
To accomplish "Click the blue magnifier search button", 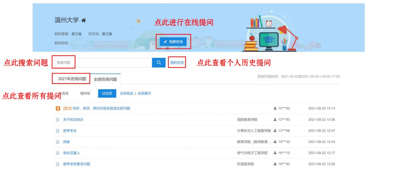I will pyautogui.click(x=159, y=62).
